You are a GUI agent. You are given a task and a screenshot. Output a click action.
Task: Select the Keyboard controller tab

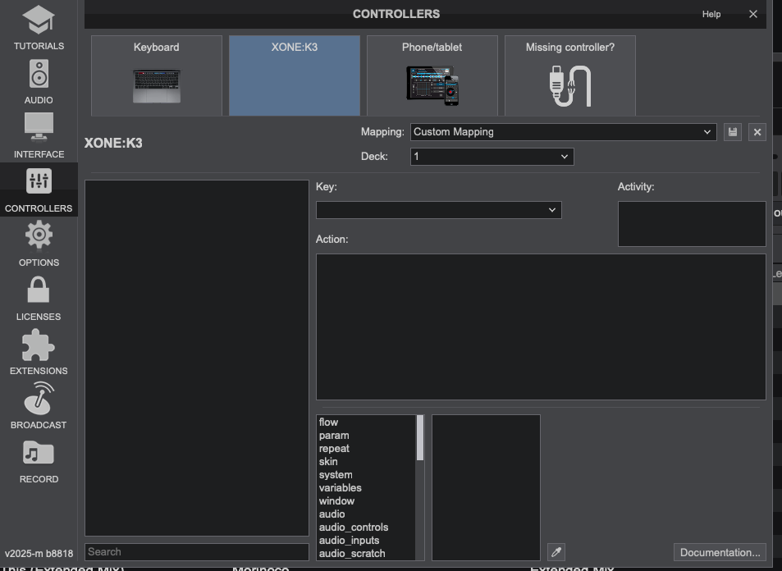tap(156, 75)
